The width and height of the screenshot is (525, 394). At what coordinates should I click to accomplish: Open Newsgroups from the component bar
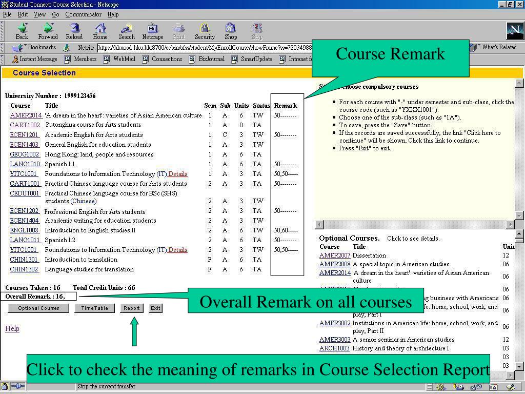pyautogui.click(x=476, y=387)
